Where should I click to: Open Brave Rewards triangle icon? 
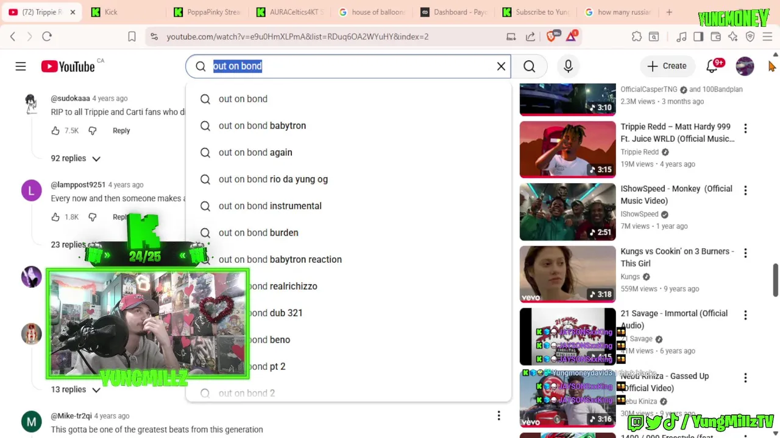pyautogui.click(x=572, y=36)
